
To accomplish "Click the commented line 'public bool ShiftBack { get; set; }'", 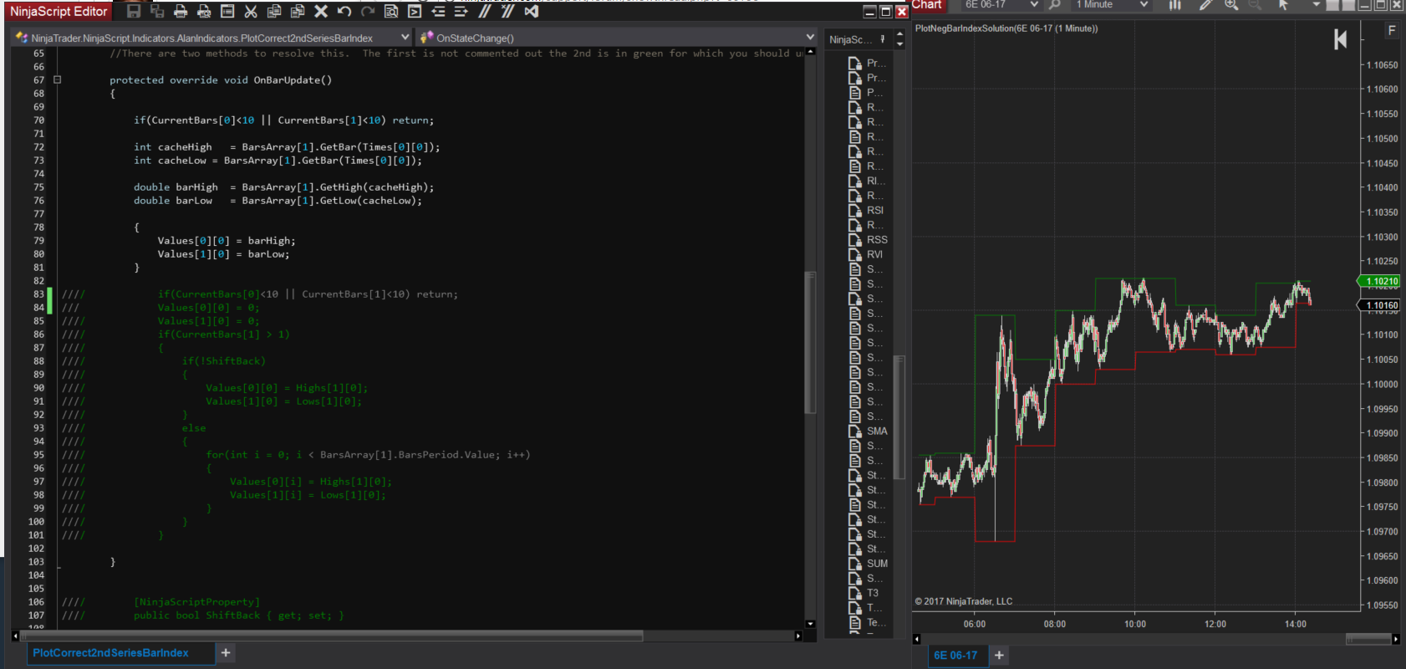I will [x=238, y=615].
